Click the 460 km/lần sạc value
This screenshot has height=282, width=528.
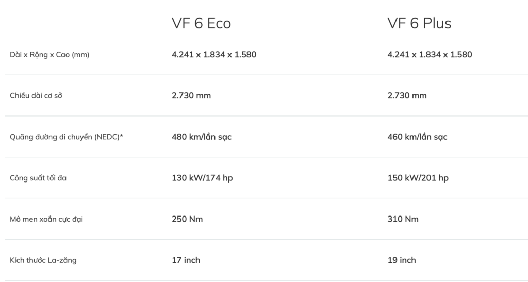pyautogui.click(x=417, y=137)
